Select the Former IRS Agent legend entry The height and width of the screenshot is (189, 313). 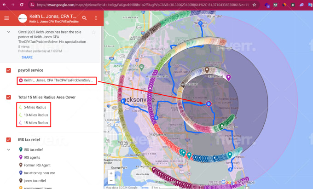(37, 165)
